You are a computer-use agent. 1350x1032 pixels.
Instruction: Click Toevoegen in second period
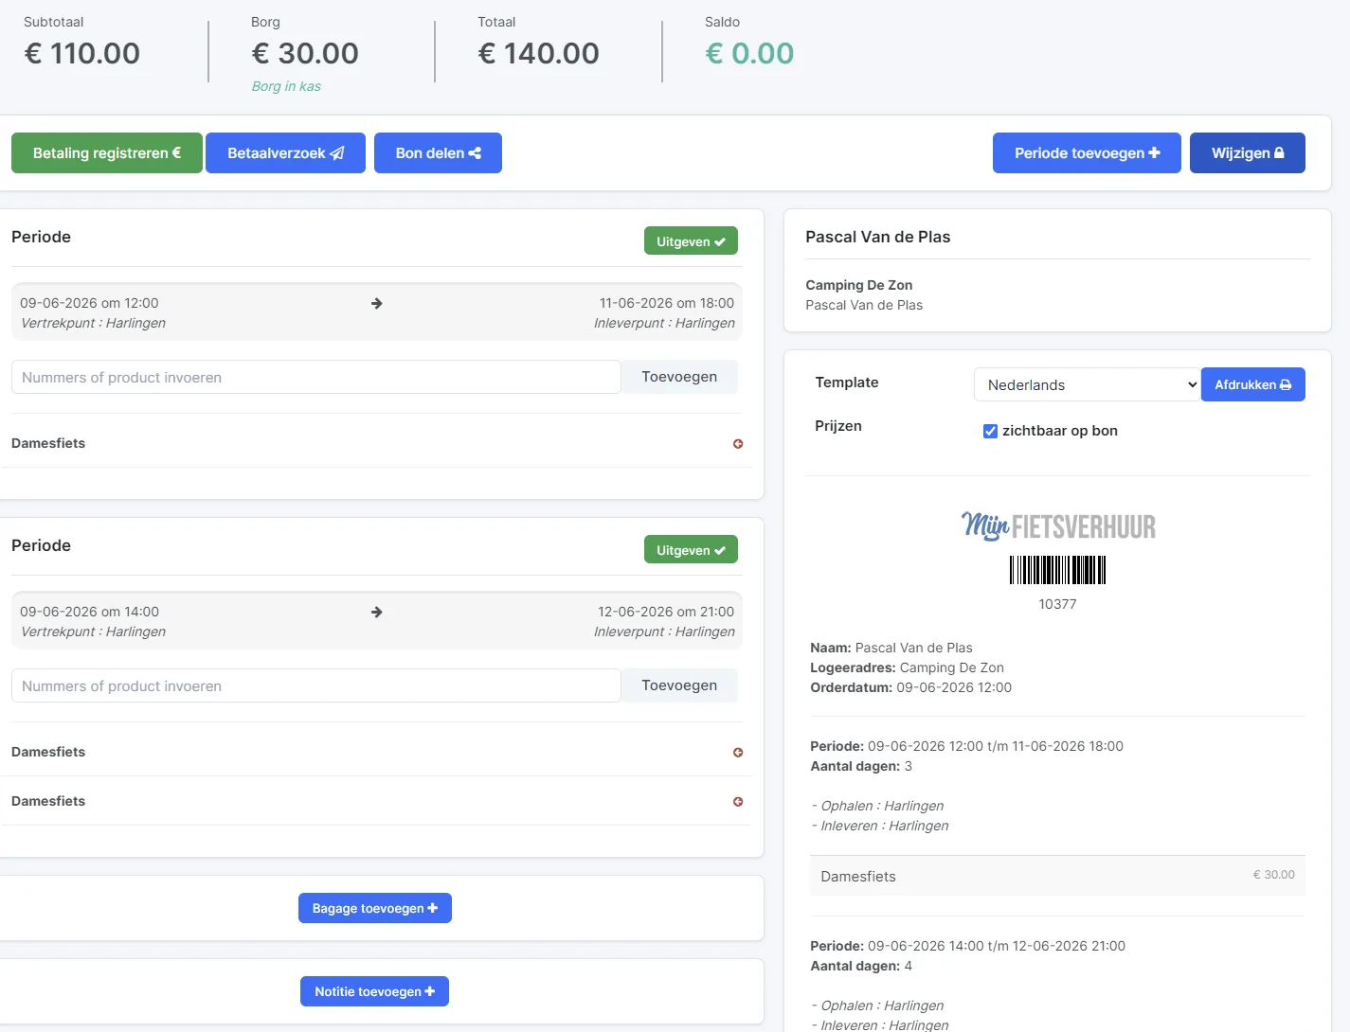click(x=679, y=685)
